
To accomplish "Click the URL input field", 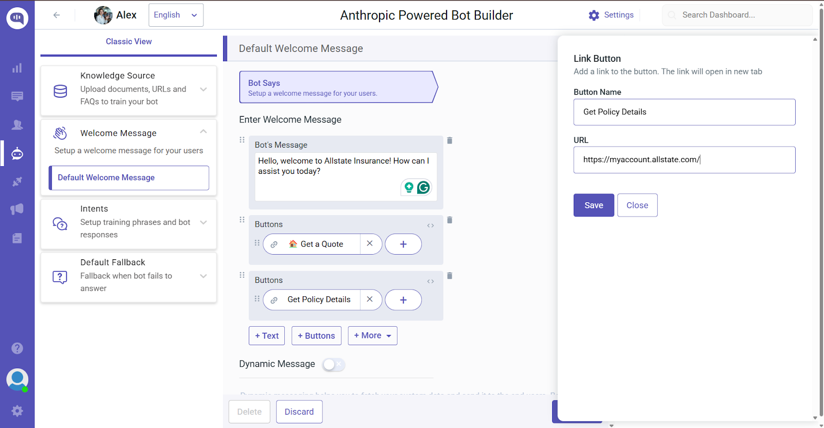I will [x=684, y=160].
